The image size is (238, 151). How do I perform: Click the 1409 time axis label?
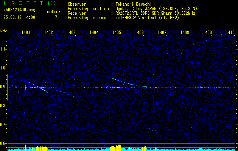207,32
